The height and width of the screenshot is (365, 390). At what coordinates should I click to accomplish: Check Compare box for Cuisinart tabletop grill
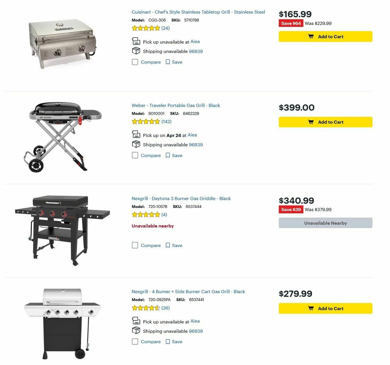(135, 62)
